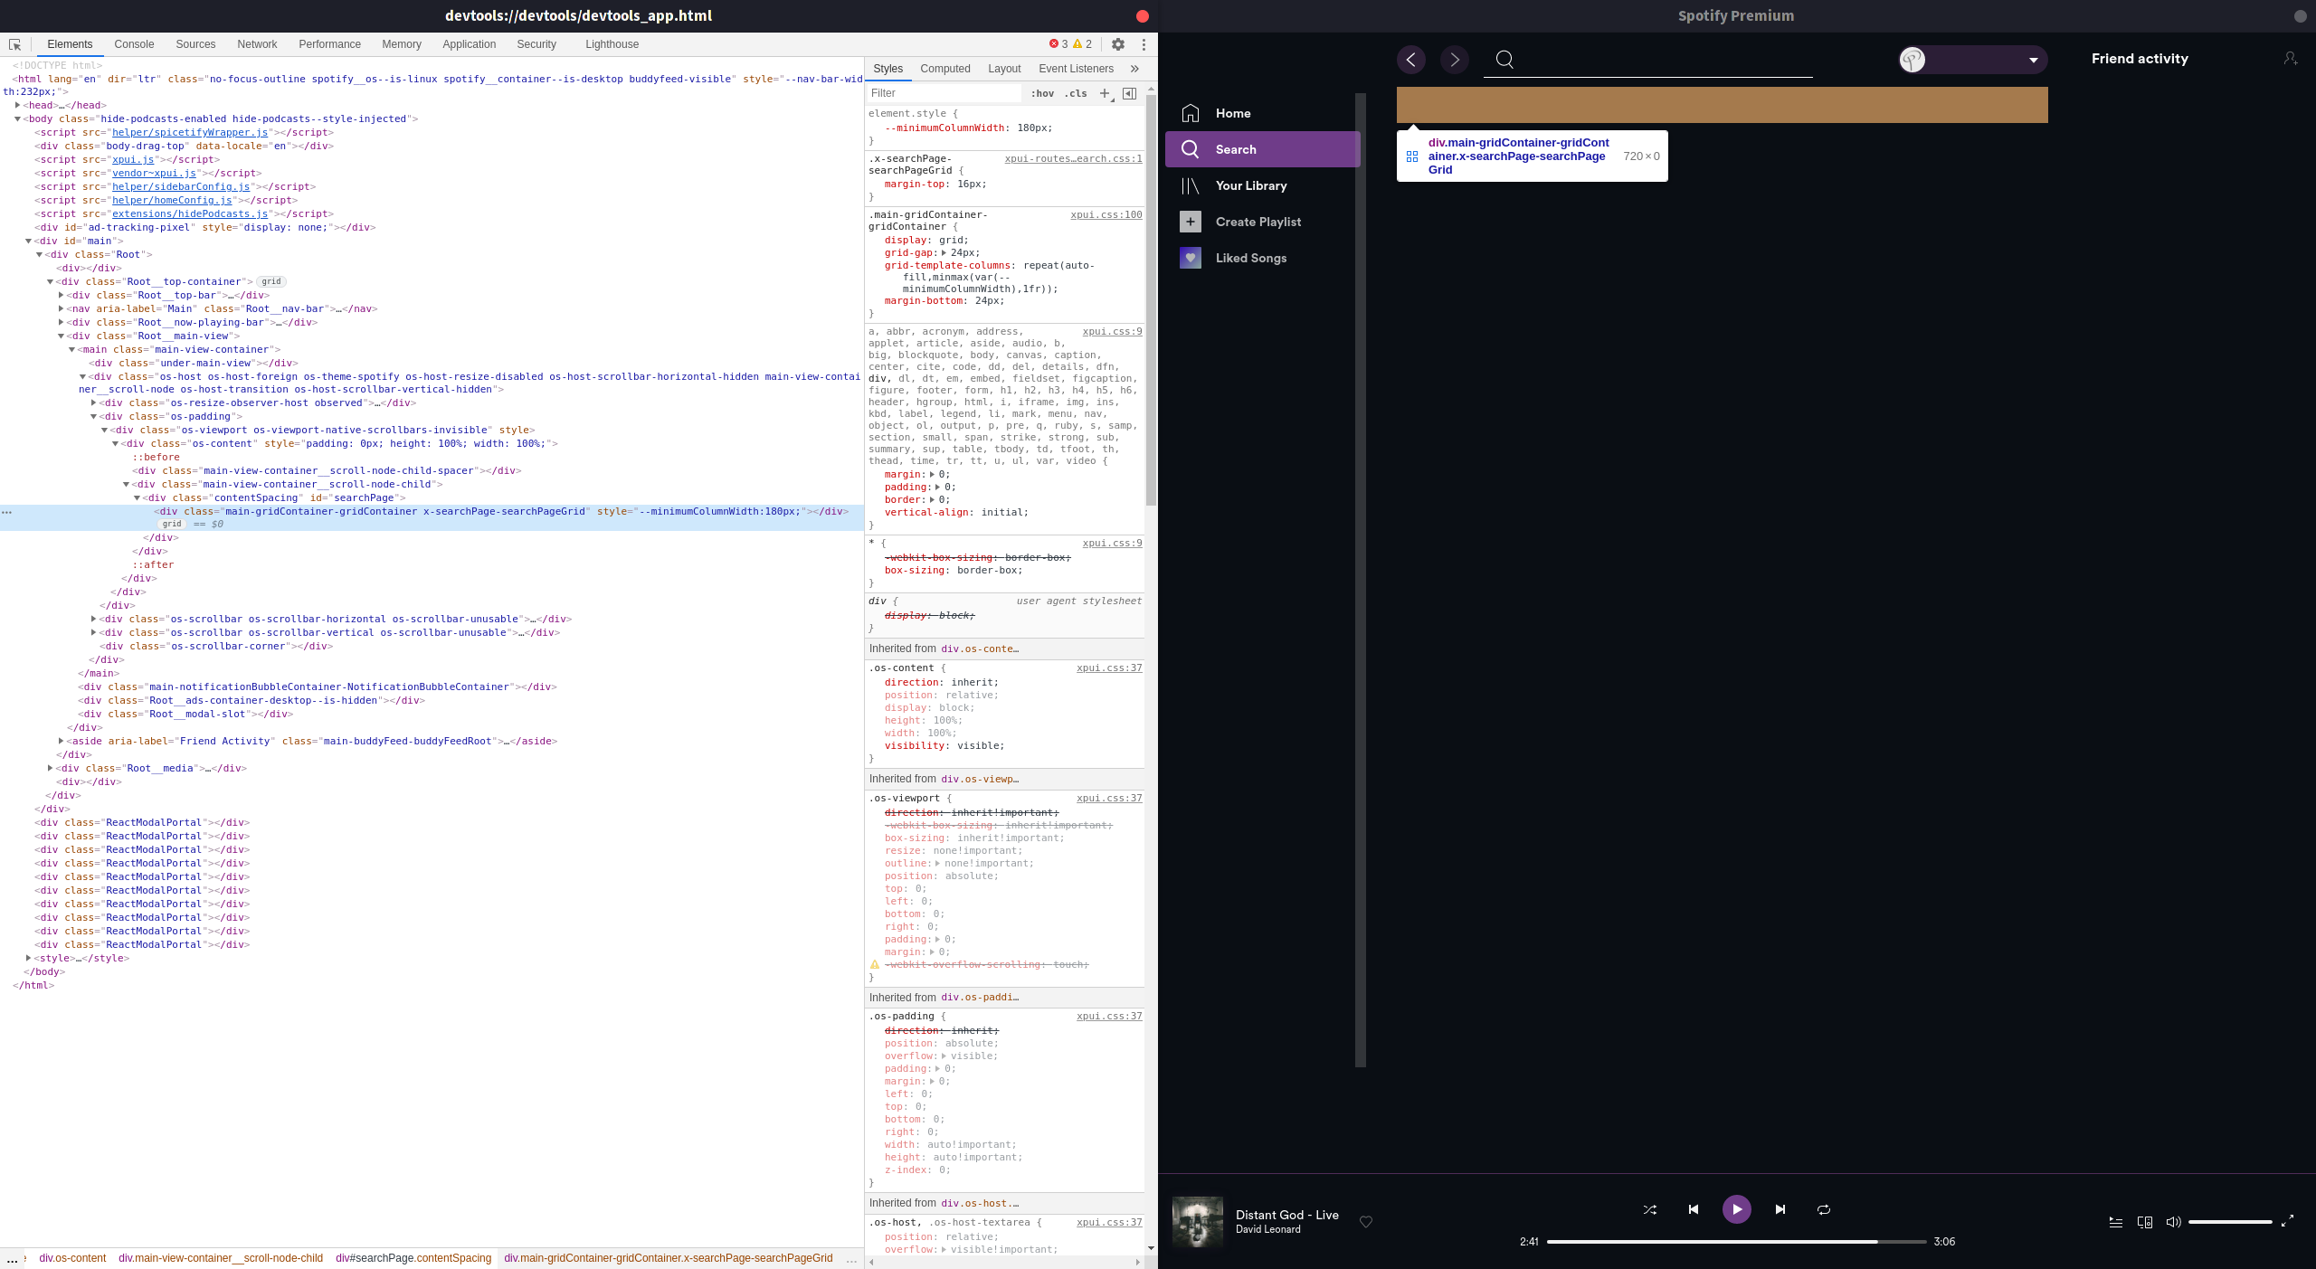The height and width of the screenshot is (1269, 2316).
Task: Switch to the Sources tab
Action: 195,44
